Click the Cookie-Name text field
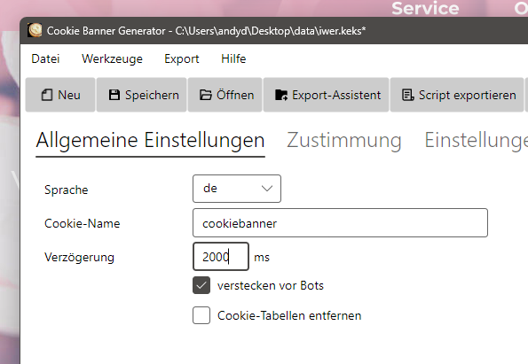The width and height of the screenshot is (528, 364). pyautogui.click(x=340, y=223)
